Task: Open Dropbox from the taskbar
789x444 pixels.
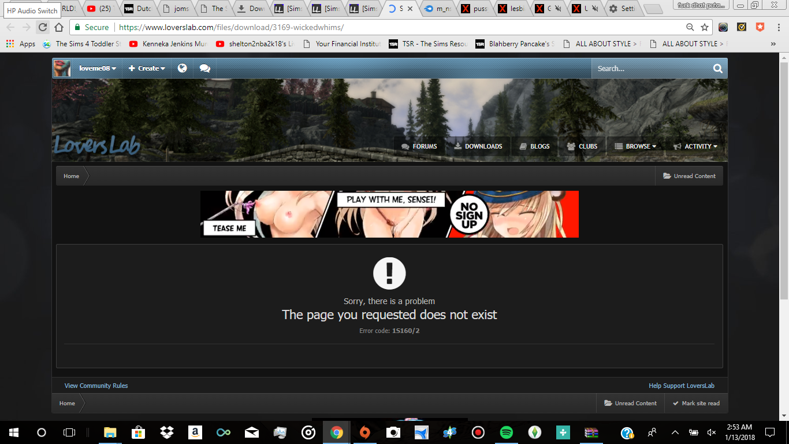Action: click(167, 432)
